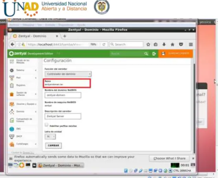Open Compartición de Ficheros icon in sidebar
218x178 pixels.
tap(12, 120)
